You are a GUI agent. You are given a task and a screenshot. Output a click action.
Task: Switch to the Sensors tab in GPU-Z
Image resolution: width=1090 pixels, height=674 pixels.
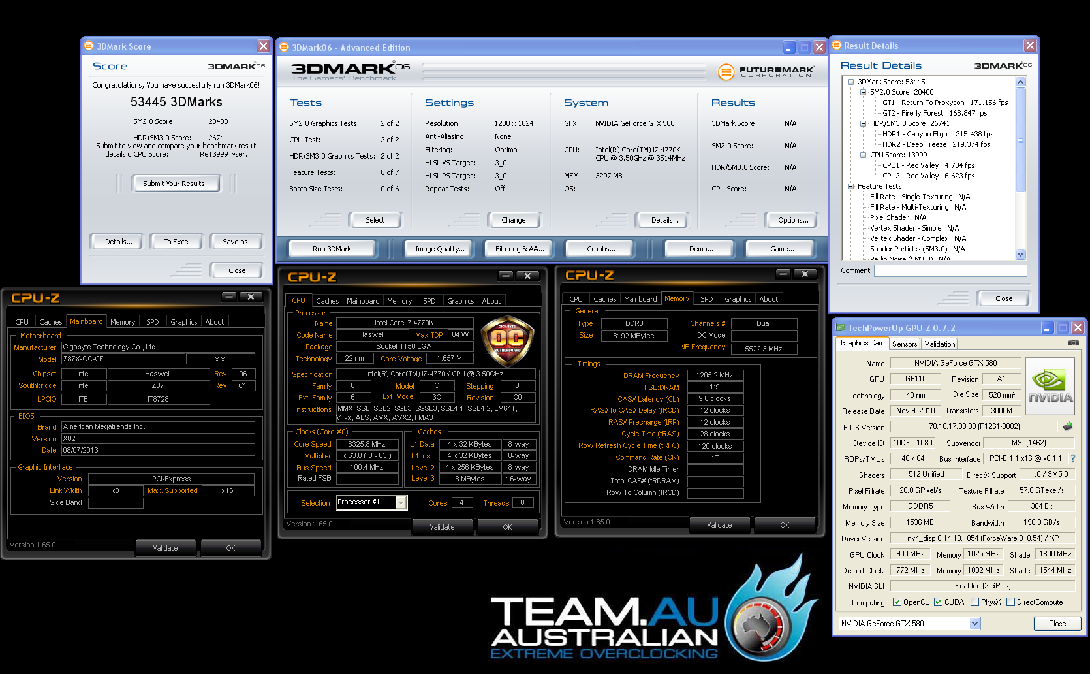(x=905, y=344)
